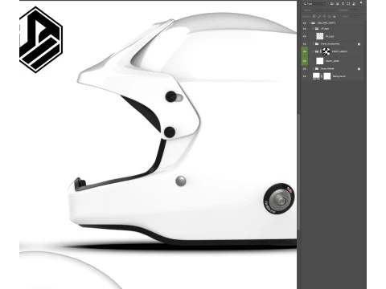Collapse the JR_logo group arrow
This screenshot has height=289, width=386.
313,29
